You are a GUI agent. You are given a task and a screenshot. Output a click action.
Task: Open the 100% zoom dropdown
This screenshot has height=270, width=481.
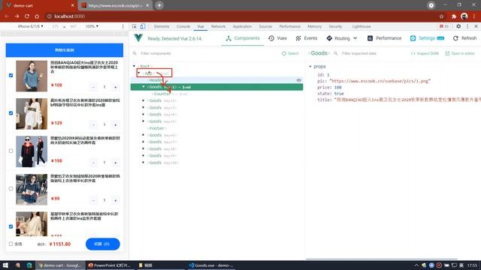coord(92,27)
